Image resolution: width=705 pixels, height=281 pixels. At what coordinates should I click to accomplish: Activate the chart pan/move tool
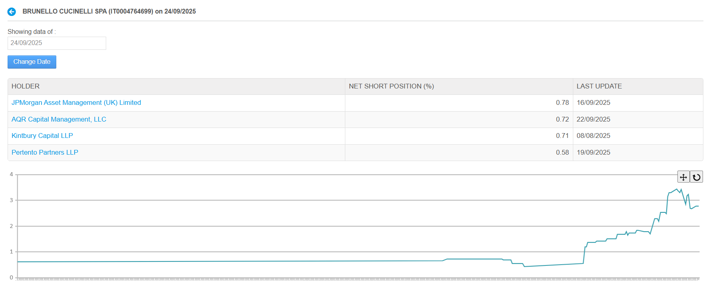click(x=683, y=177)
